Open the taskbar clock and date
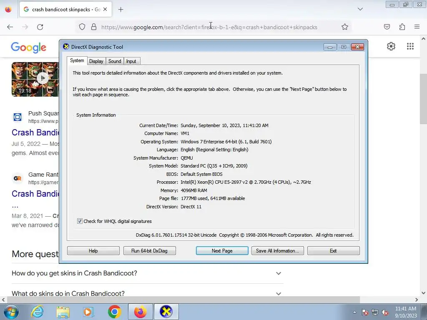The height and width of the screenshot is (320, 427). click(x=406, y=312)
